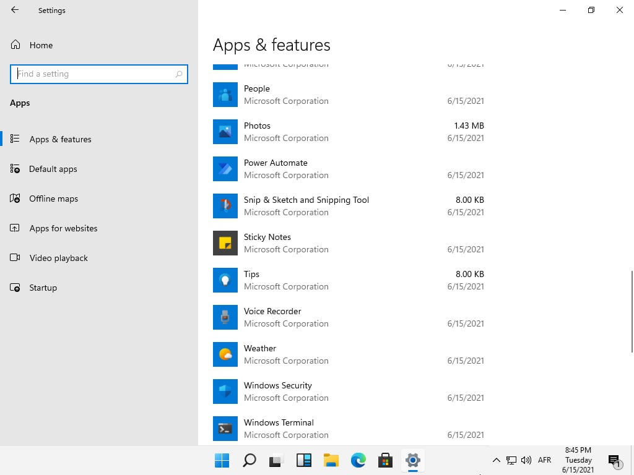This screenshot has width=634, height=475.
Task: Open the network tray icon
Action: tap(511, 460)
